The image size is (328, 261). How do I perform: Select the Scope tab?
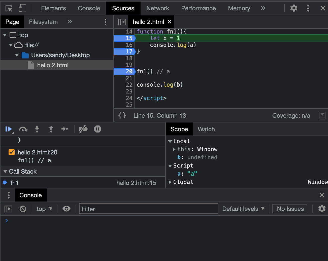coord(179,129)
